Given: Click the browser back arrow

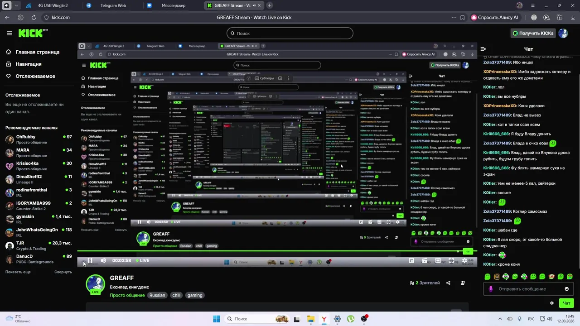Looking at the screenshot, I should 7,17.
